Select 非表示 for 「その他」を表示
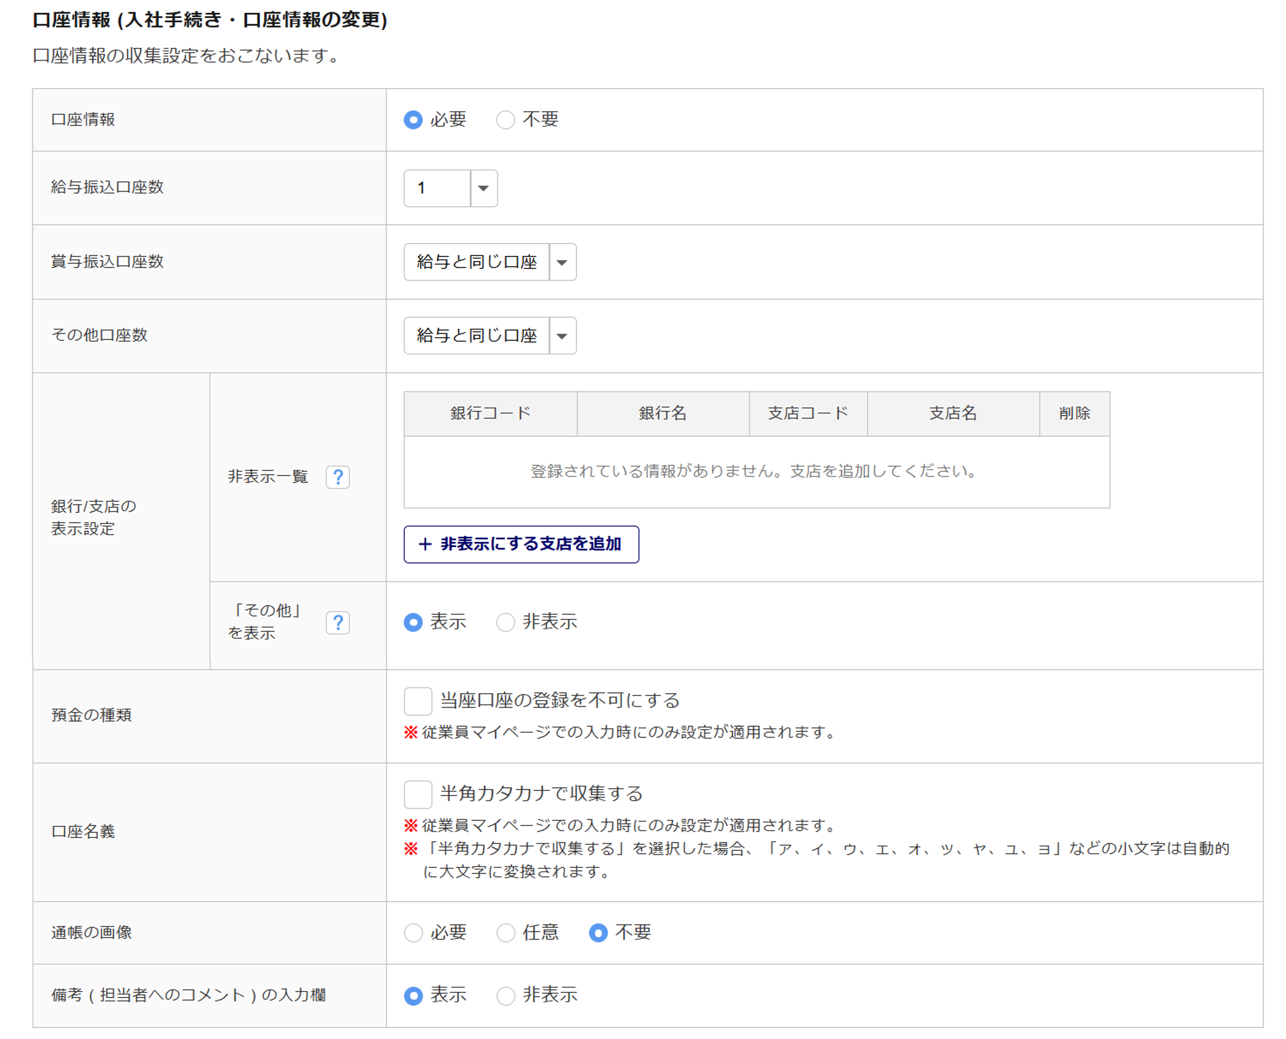Viewport: 1286px width, 1039px height. coord(505,622)
